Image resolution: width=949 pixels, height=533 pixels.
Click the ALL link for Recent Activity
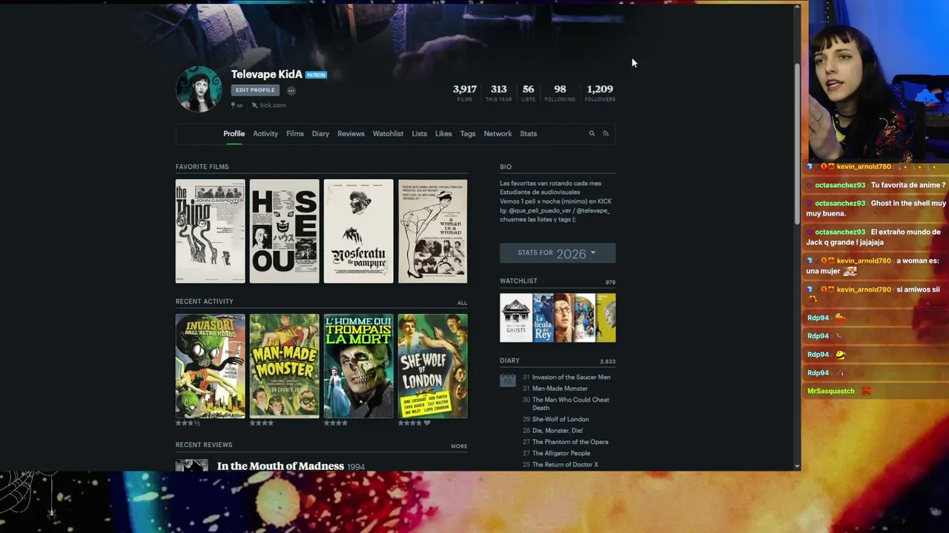click(x=462, y=303)
